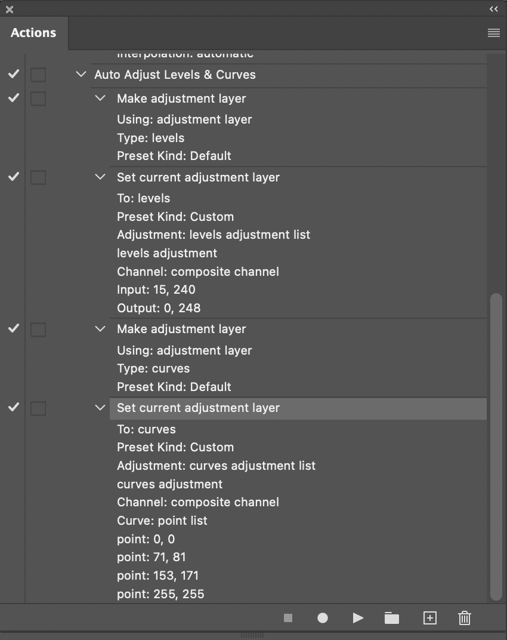Collapse the second Make adjustment layer step

[x=100, y=329]
